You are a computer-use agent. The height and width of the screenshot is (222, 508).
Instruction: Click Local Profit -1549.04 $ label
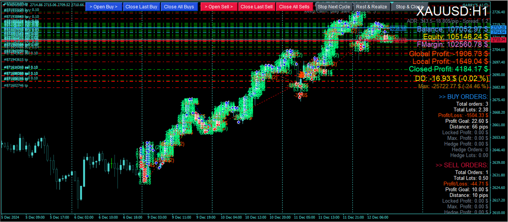(x=451, y=61)
